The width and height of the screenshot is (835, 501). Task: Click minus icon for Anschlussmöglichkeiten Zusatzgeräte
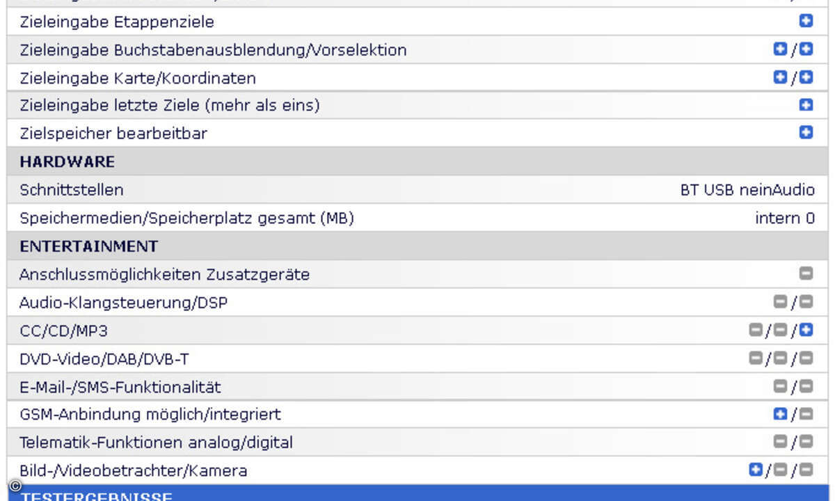(x=806, y=274)
